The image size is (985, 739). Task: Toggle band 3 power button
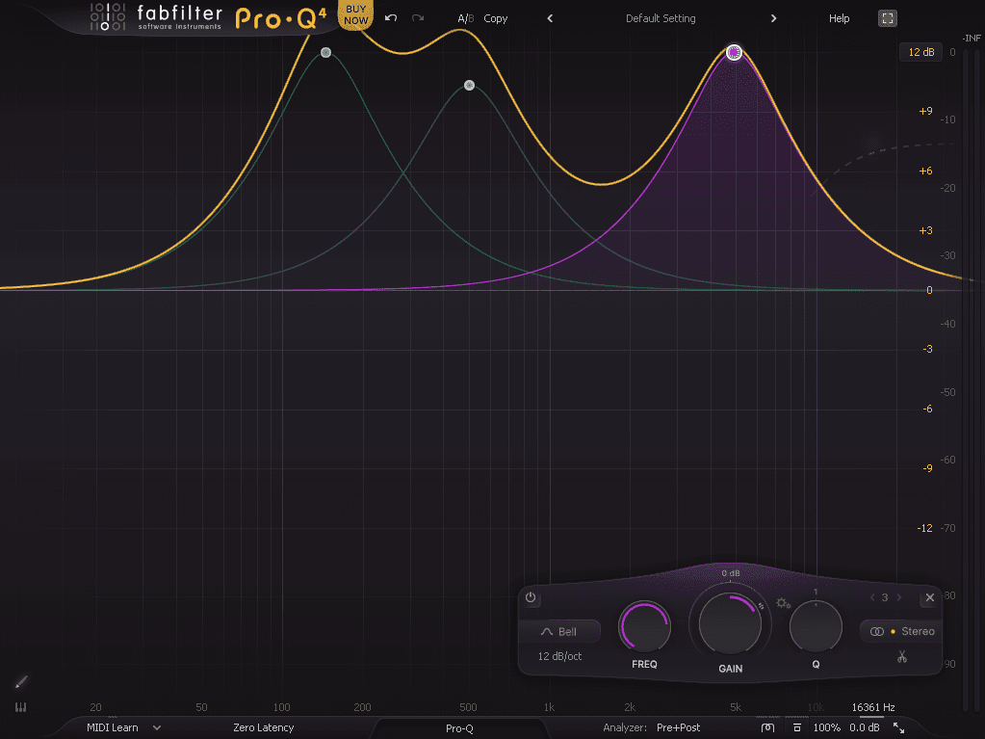tap(531, 597)
